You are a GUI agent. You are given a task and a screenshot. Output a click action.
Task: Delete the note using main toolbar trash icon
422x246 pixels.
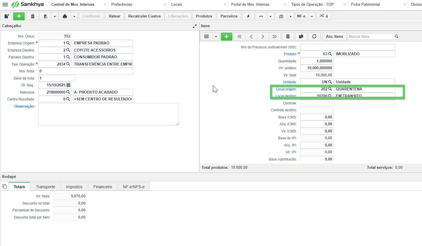33,16
